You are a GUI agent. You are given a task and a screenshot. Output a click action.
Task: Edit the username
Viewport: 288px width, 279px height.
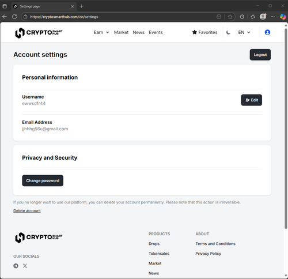(251, 100)
